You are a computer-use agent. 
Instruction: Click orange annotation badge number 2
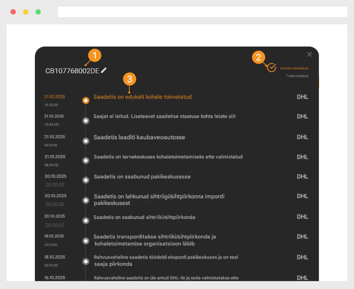pos(259,57)
